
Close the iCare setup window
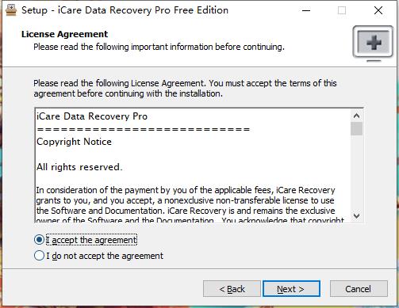[378, 10]
